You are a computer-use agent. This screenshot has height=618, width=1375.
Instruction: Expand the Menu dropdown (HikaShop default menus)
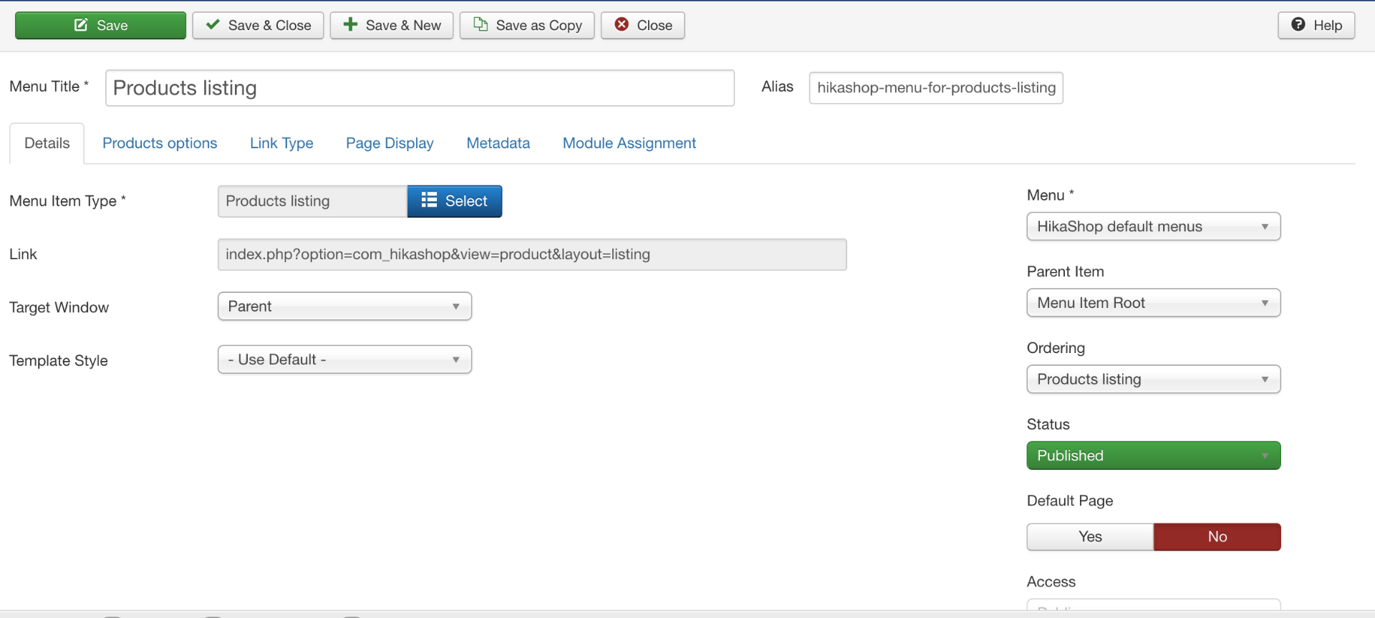pyautogui.click(x=1154, y=226)
